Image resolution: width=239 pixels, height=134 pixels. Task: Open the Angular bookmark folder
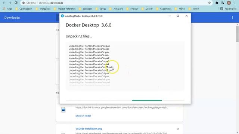132,9
